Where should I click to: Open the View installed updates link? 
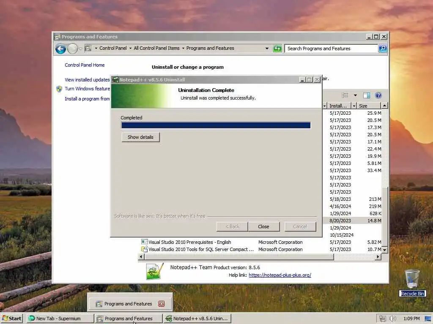point(87,80)
